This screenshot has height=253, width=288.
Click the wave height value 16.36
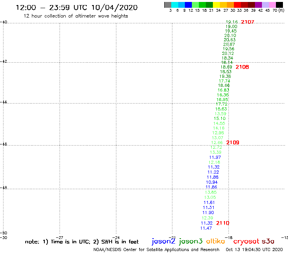pos(223,95)
